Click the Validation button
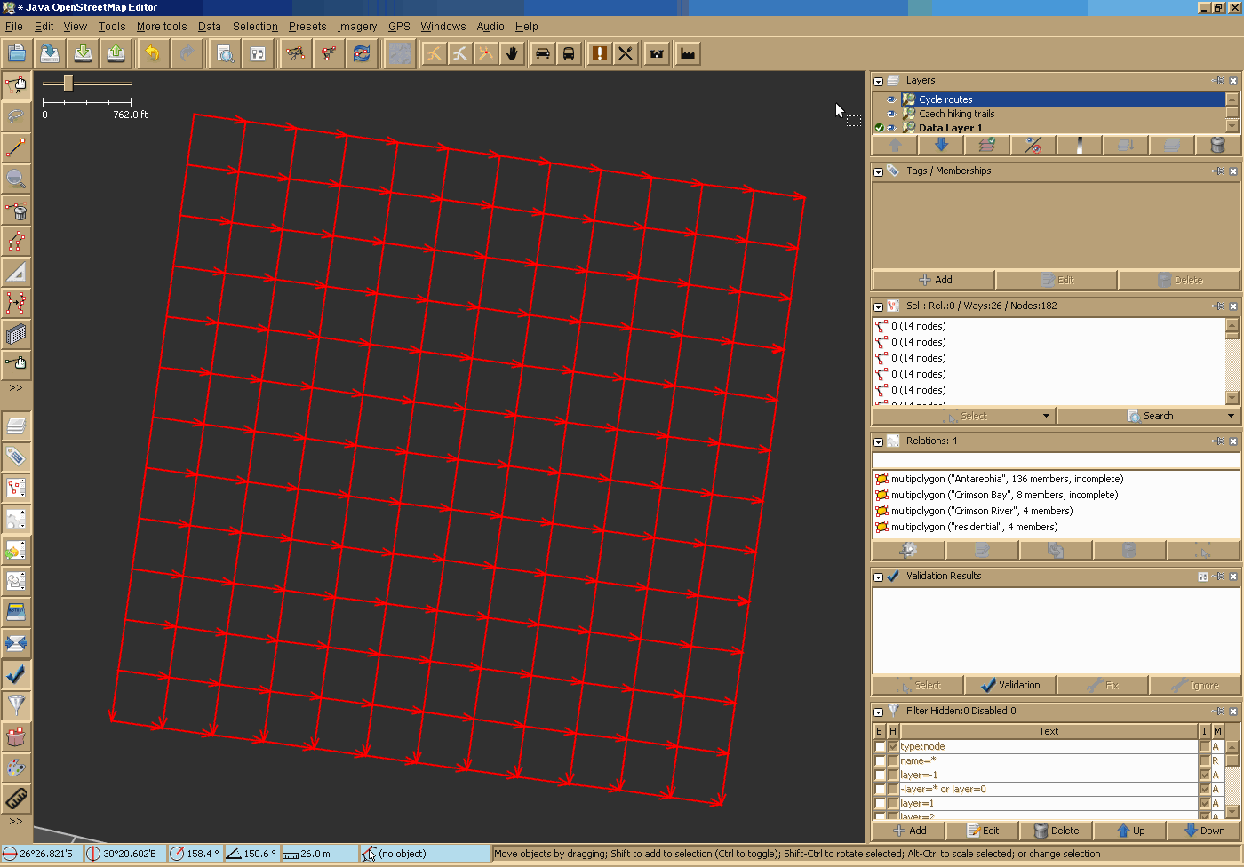The width and height of the screenshot is (1244, 867). [x=1009, y=685]
